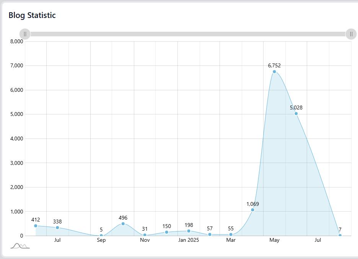Click the 198 data point marker
The image size is (358, 259).
[x=189, y=231]
